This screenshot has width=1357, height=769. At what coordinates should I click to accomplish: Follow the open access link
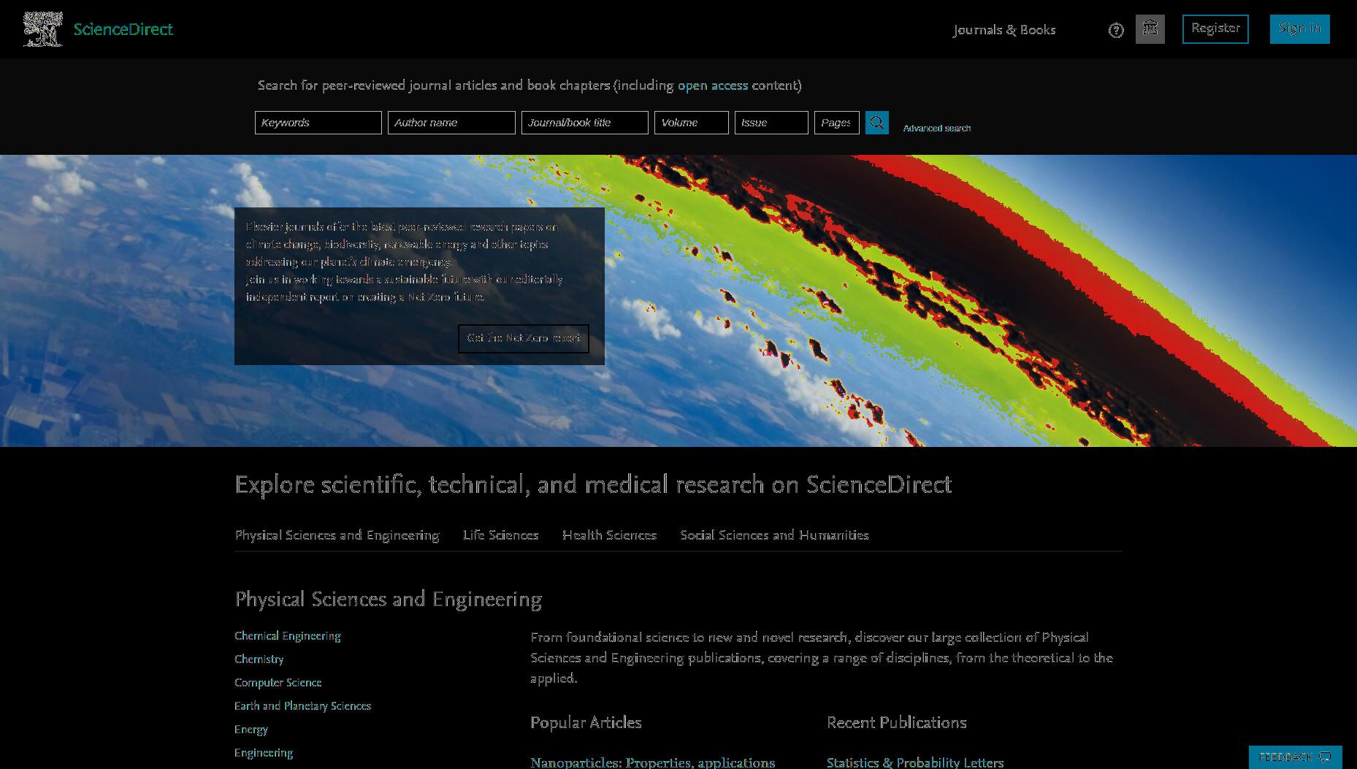[713, 85]
